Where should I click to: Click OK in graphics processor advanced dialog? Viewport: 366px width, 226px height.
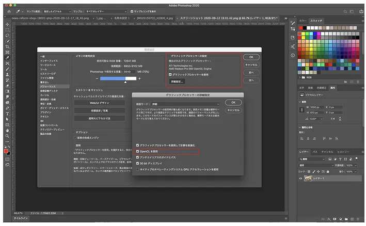(x=233, y=103)
